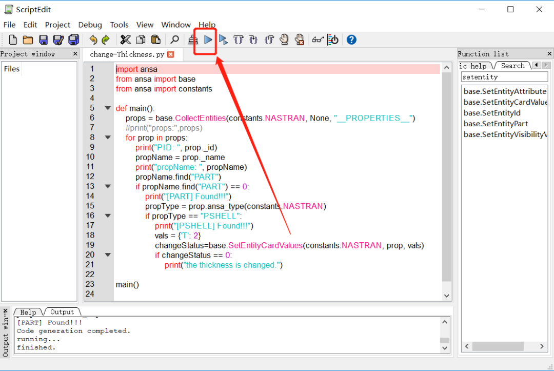554x371 pixels.
Task: Select base.SetEntityPart in function list
Action: pos(496,124)
